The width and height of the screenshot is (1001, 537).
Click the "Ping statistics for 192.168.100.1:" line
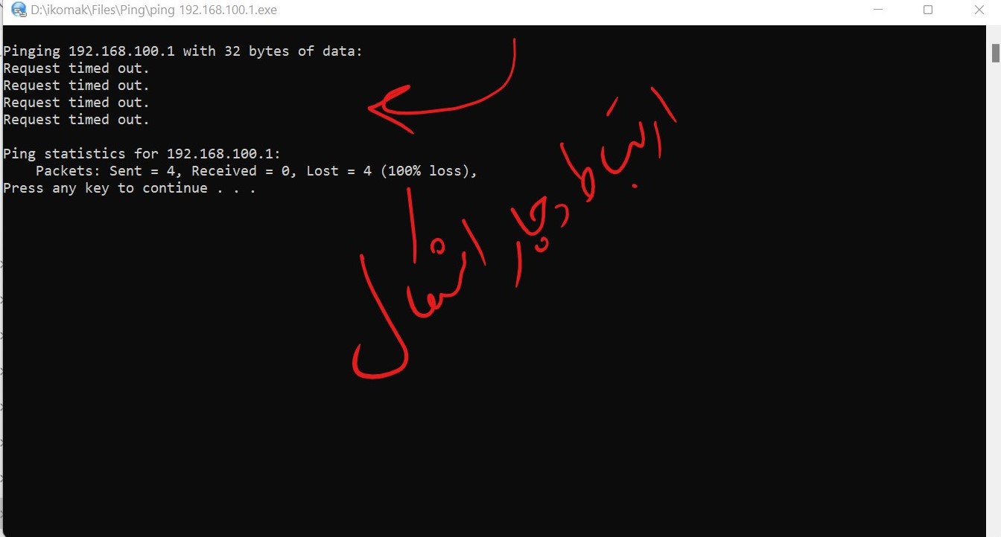coord(142,154)
